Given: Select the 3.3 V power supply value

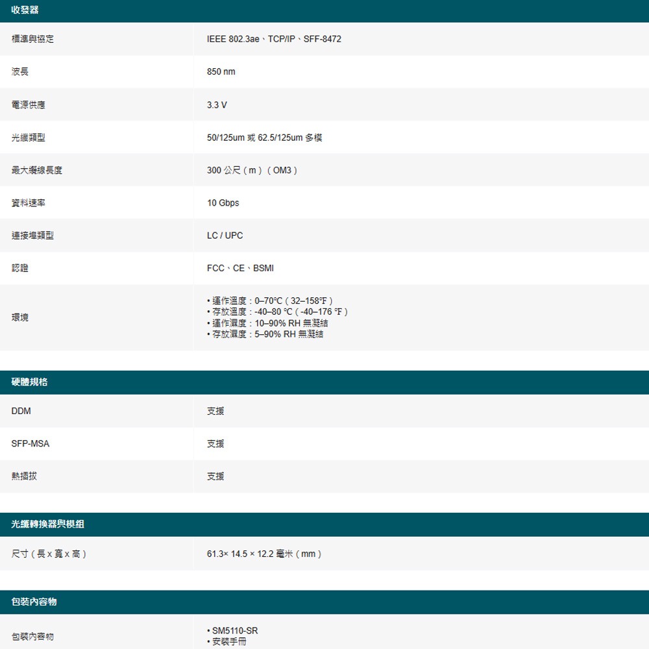Looking at the screenshot, I should [x=217, y=104].
